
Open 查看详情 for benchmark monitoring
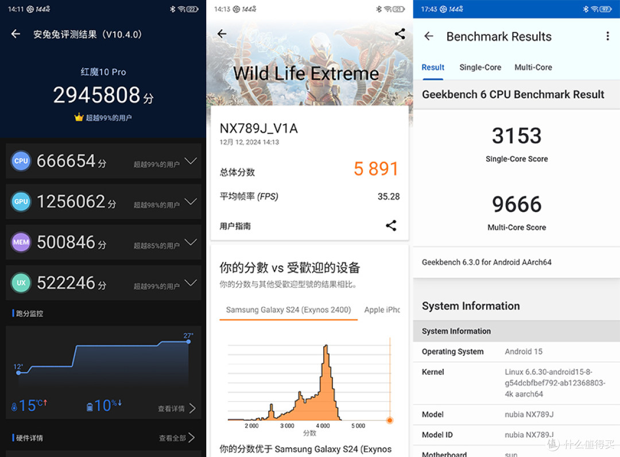(x=176, y=408)
